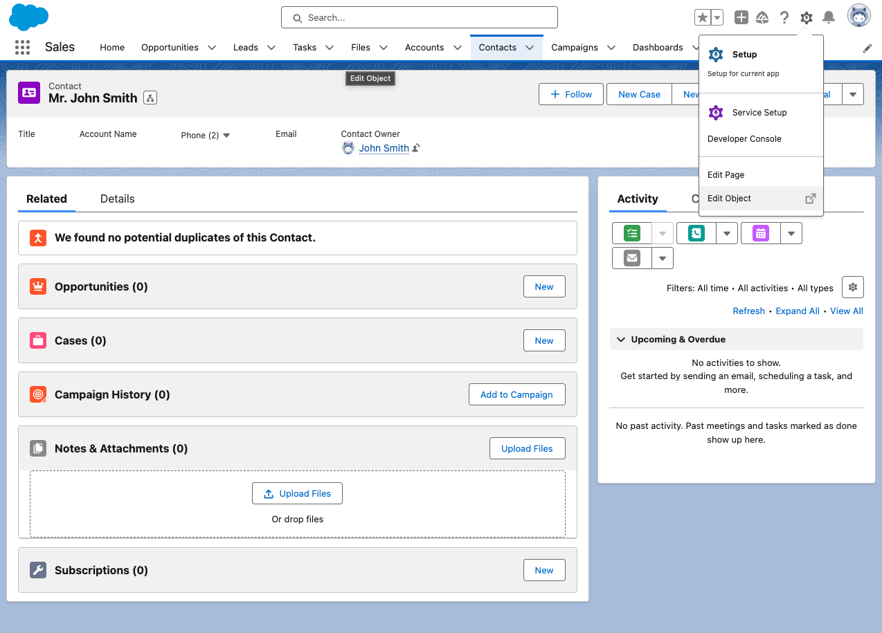View the contact hierarchy icon

pos(150,98)
